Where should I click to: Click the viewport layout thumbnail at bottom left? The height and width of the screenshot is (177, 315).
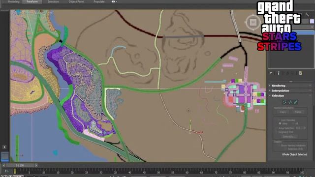click(x=5, y=156)
